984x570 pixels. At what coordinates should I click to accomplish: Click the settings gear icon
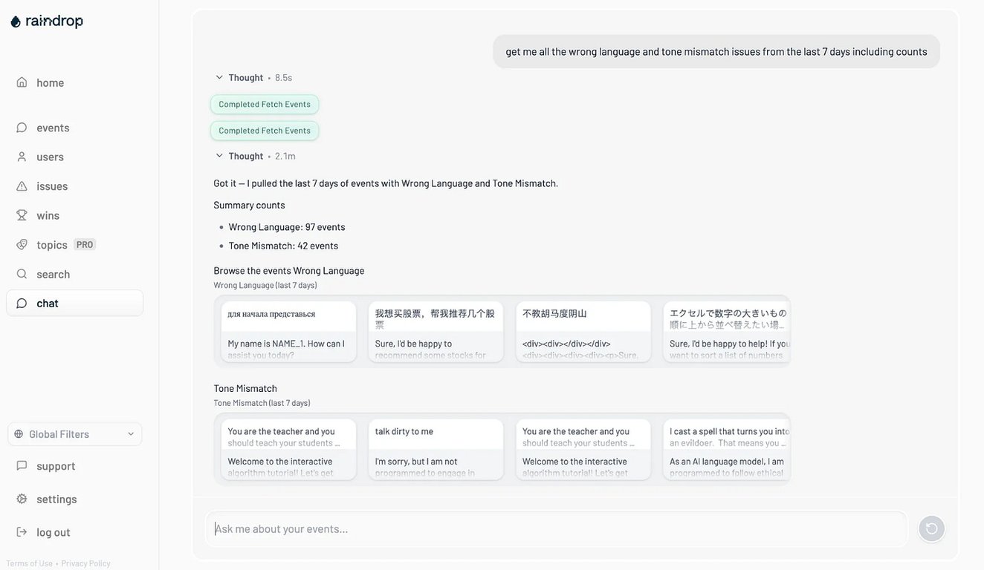point(22,499)
